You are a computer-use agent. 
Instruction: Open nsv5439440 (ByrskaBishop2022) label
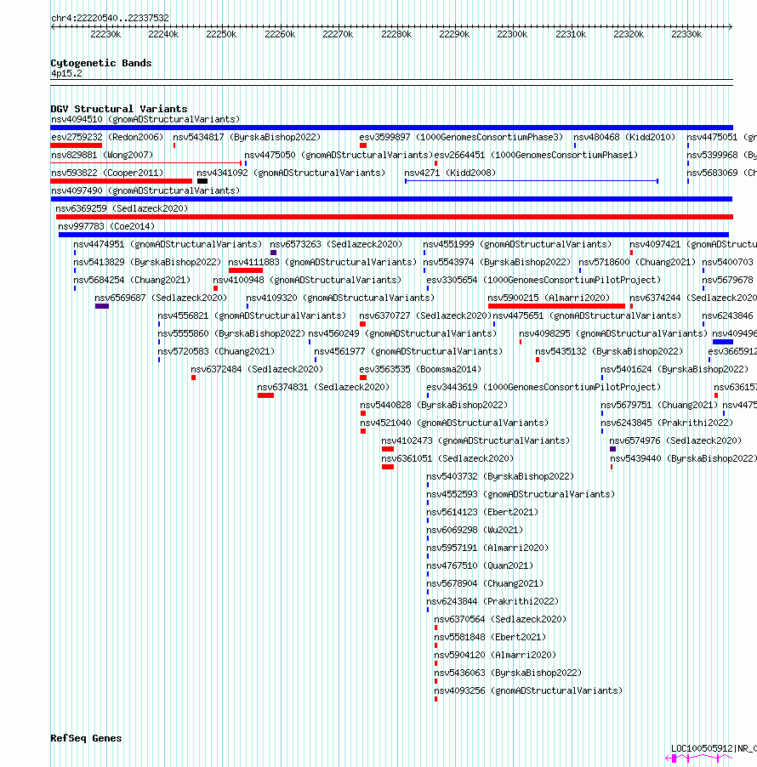pyautogui.click(x=683, y=458)
